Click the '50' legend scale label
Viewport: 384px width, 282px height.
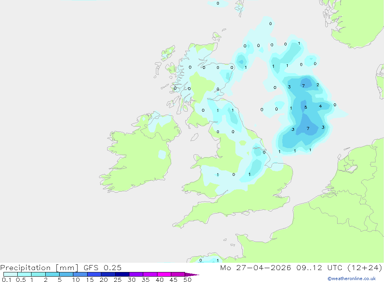click(x=187, y=280)
